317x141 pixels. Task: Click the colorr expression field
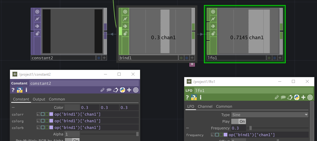pos(96,114)
